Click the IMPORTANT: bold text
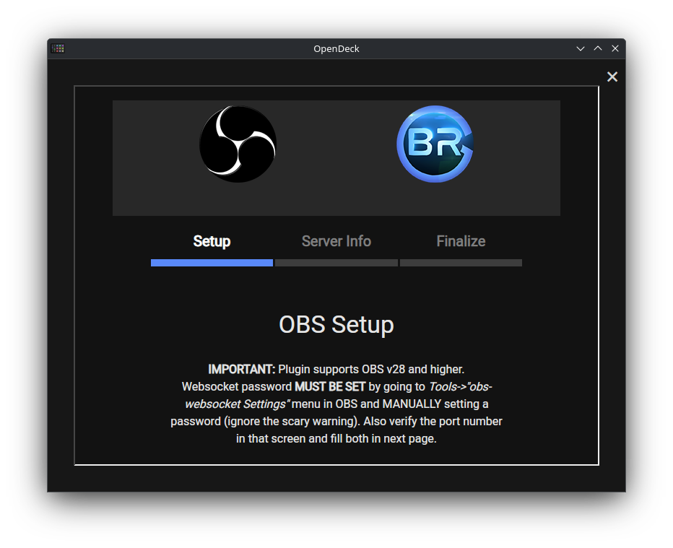The width and height of the screenshot is (673, 548). 241,370
